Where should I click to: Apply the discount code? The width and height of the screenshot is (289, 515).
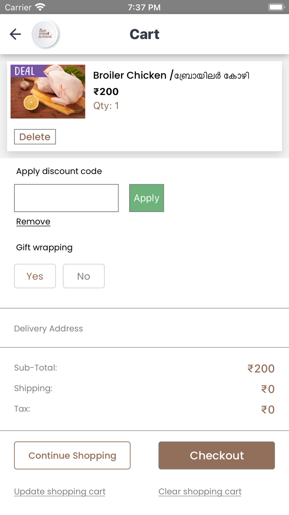tap(147, 198)
